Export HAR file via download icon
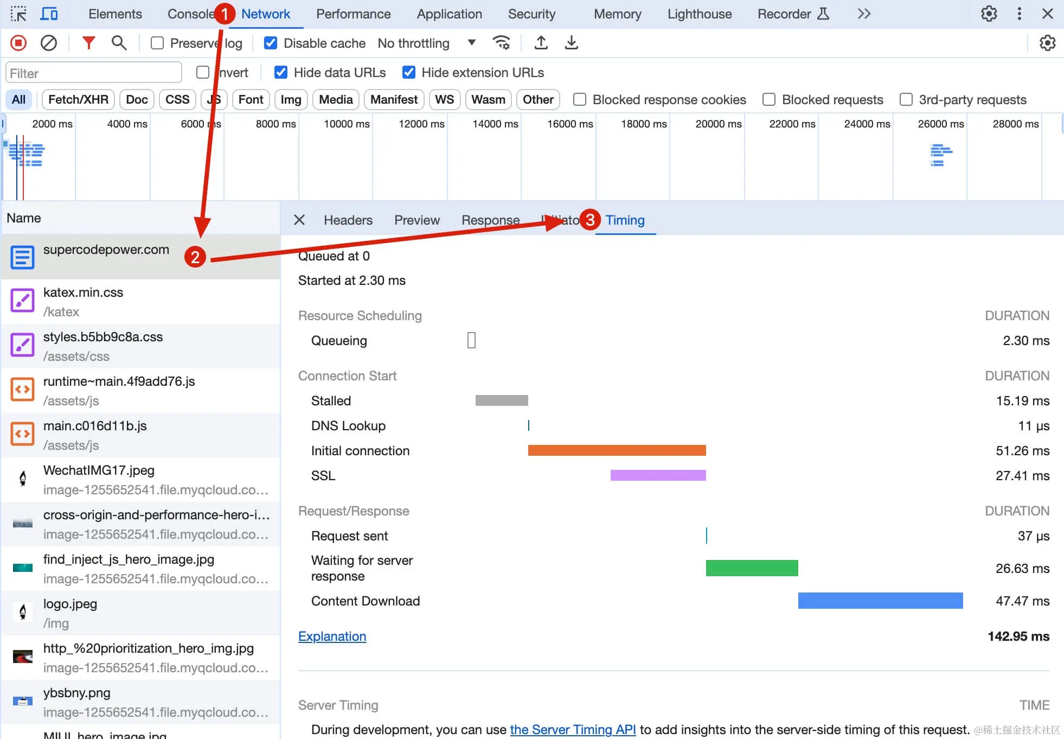 pyautogui.click(x=571, y=43)
